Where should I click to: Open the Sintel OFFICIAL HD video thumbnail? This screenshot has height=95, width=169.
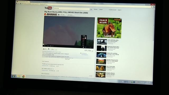click(102, 42)
